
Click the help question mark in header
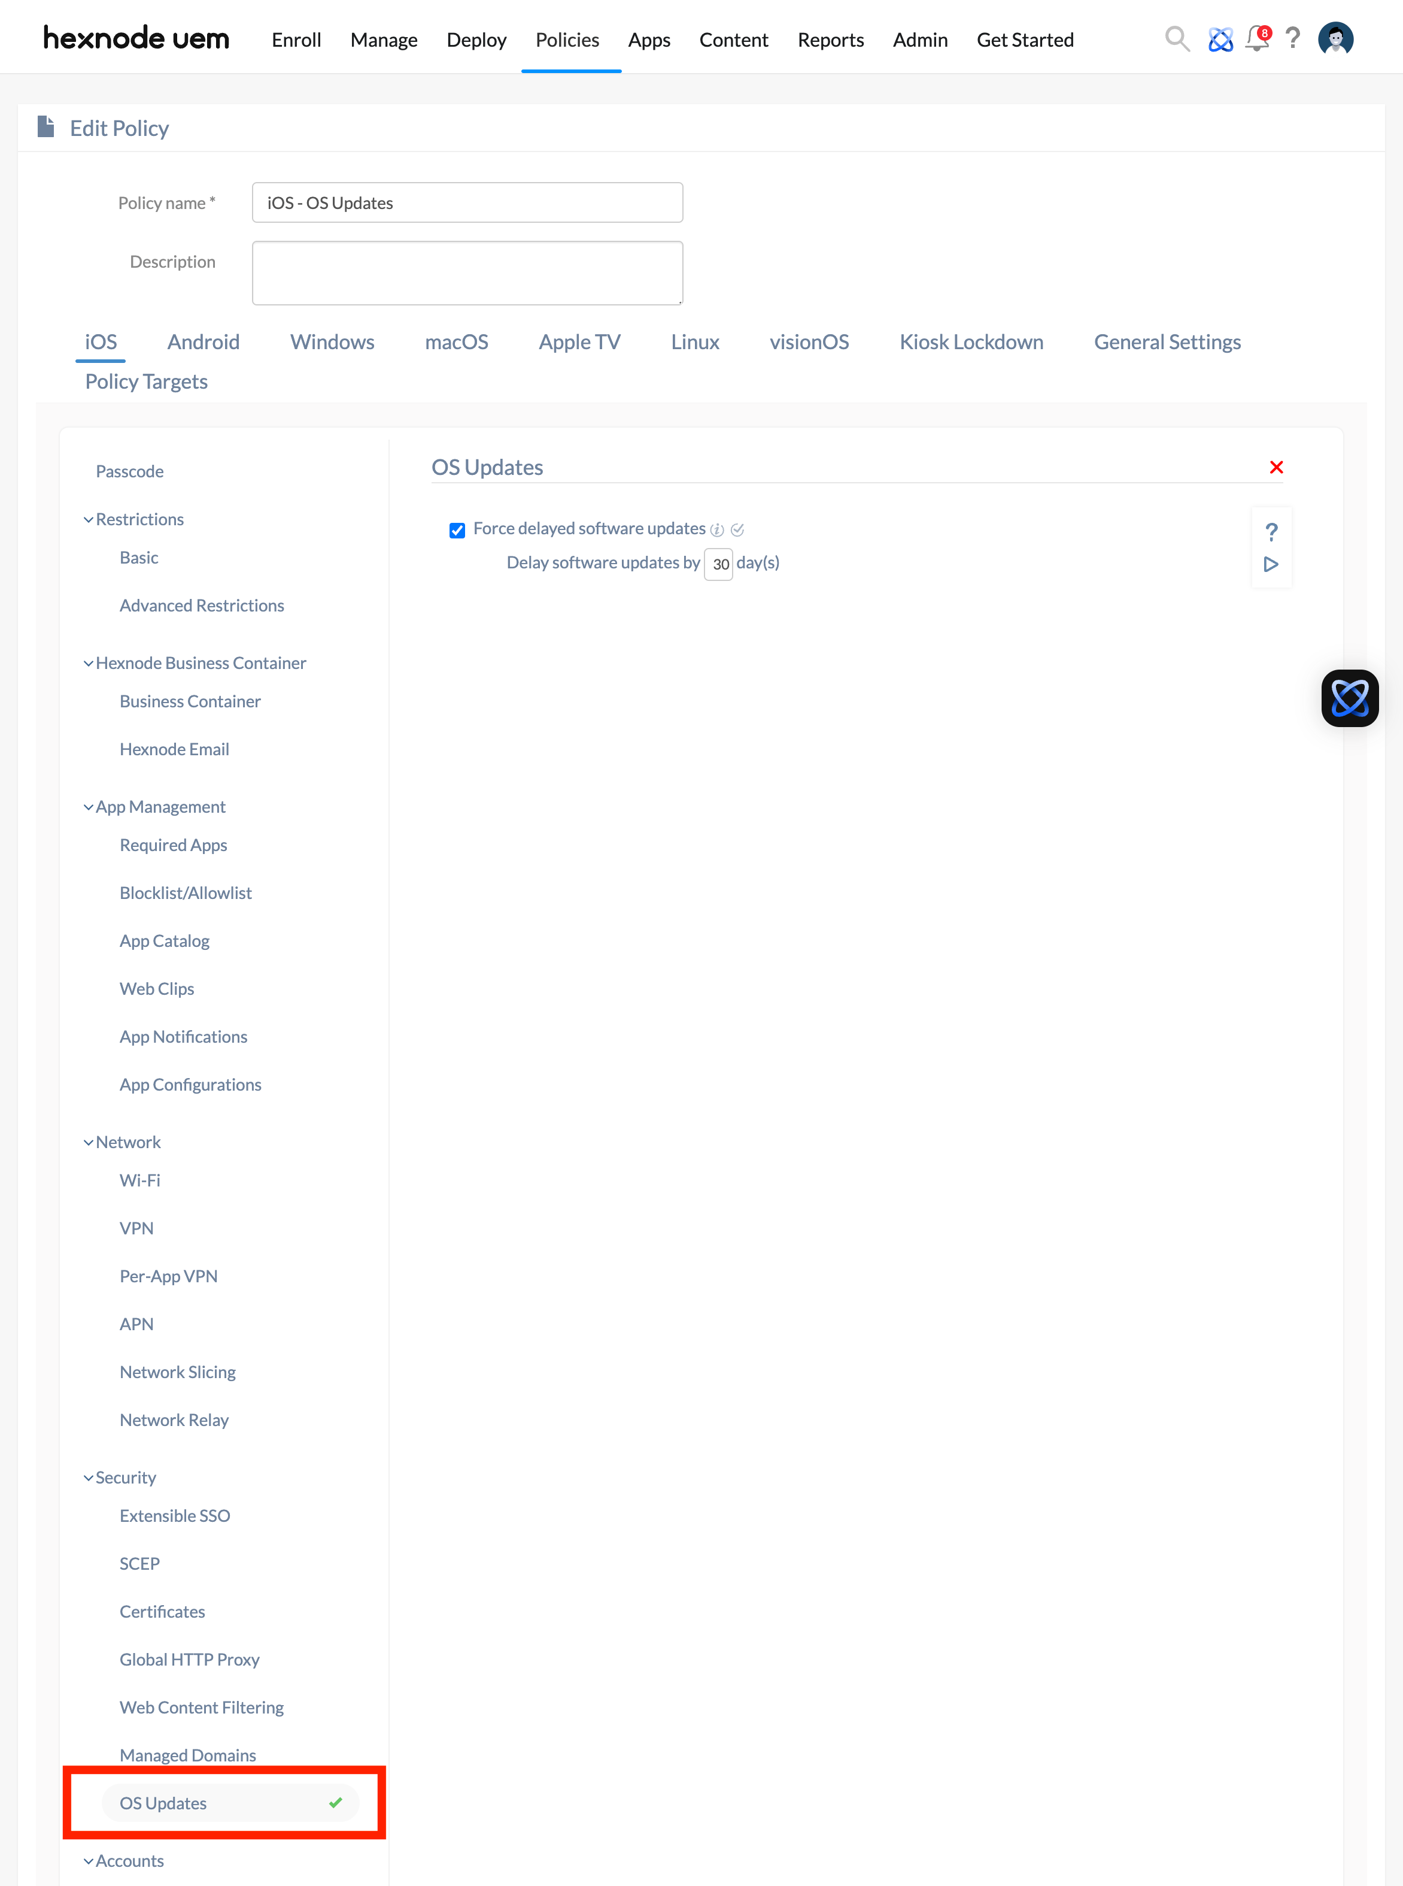[x=1293, y=38]
